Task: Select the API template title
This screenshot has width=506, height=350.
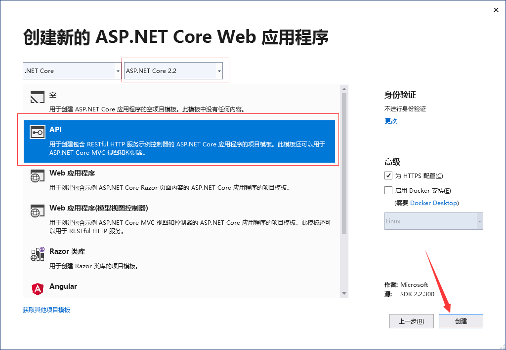Action: point(55,130)
